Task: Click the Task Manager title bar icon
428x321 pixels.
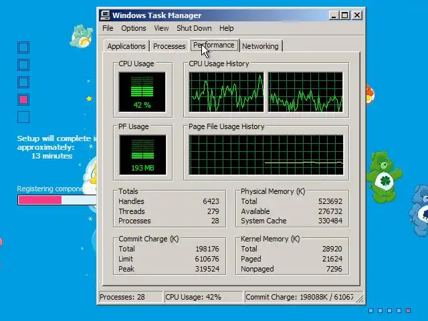Action: coord(105,15)
